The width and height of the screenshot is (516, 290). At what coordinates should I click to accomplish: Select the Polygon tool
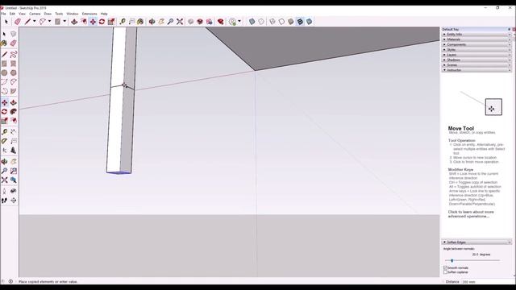14,73
